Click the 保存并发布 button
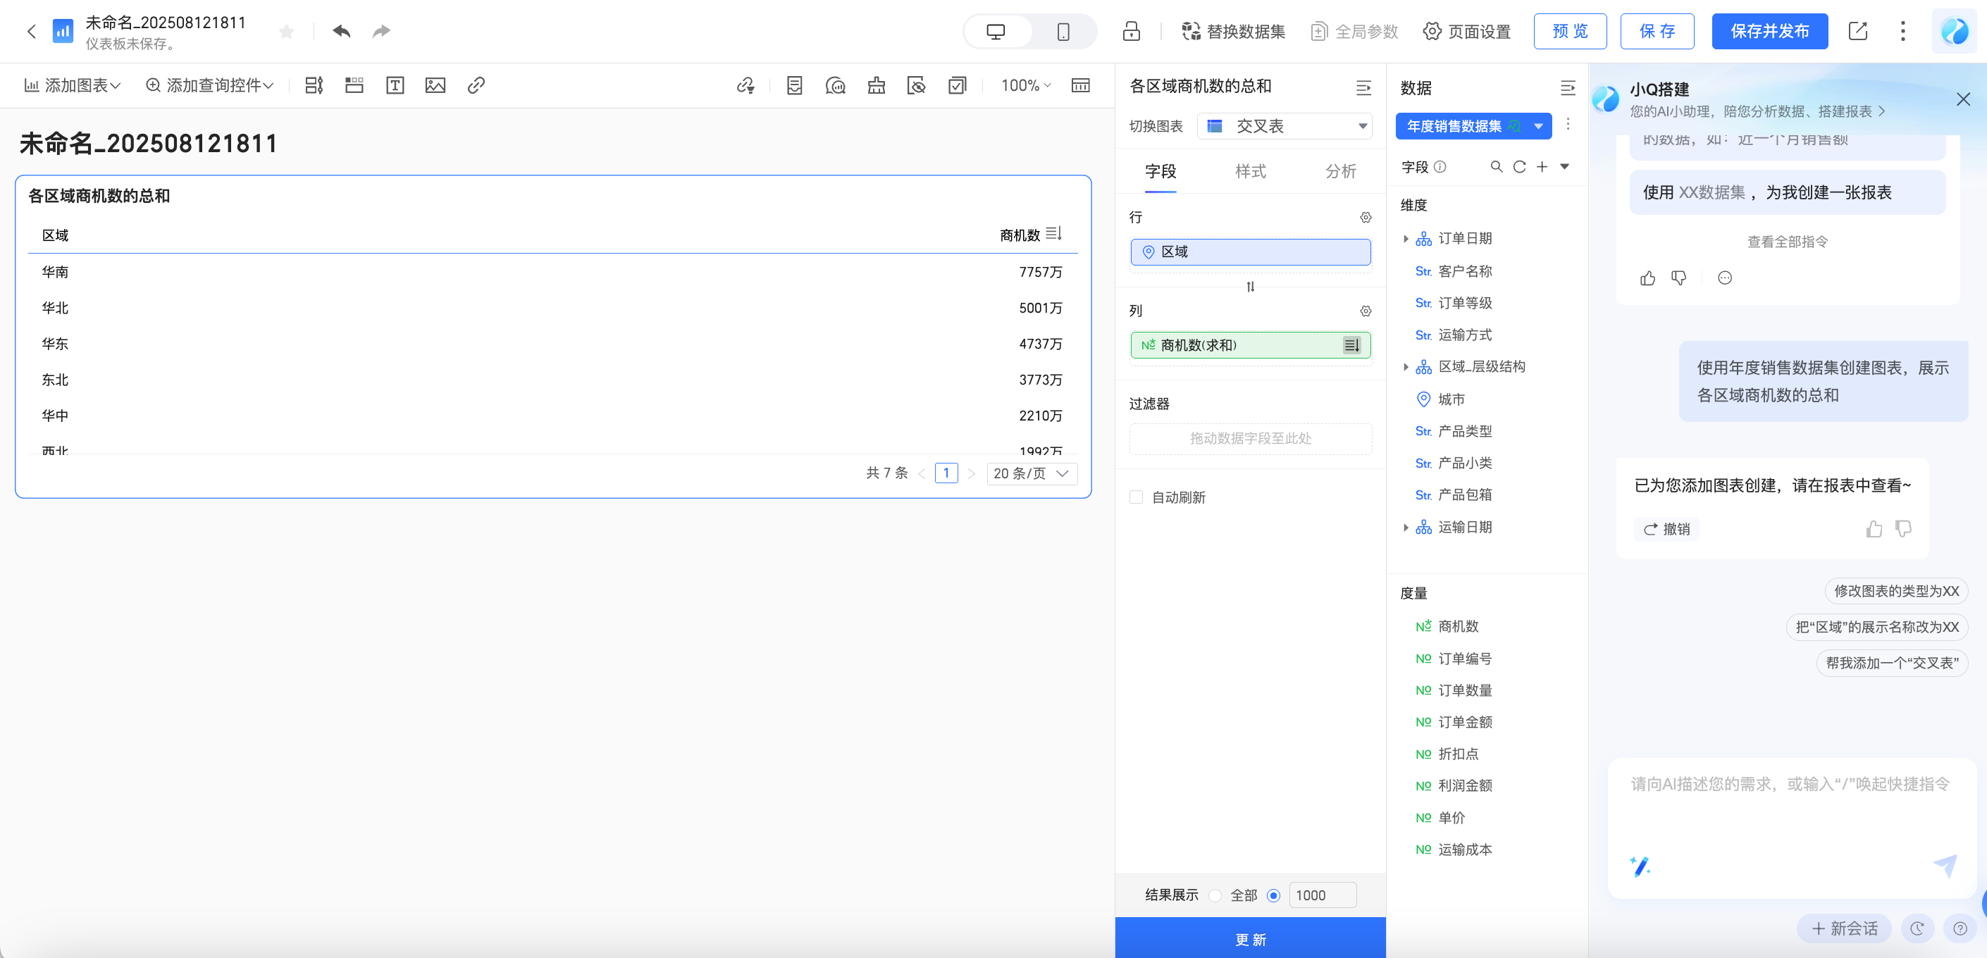The height and width of the screenshot is (958, 1987). [1769, 32]
